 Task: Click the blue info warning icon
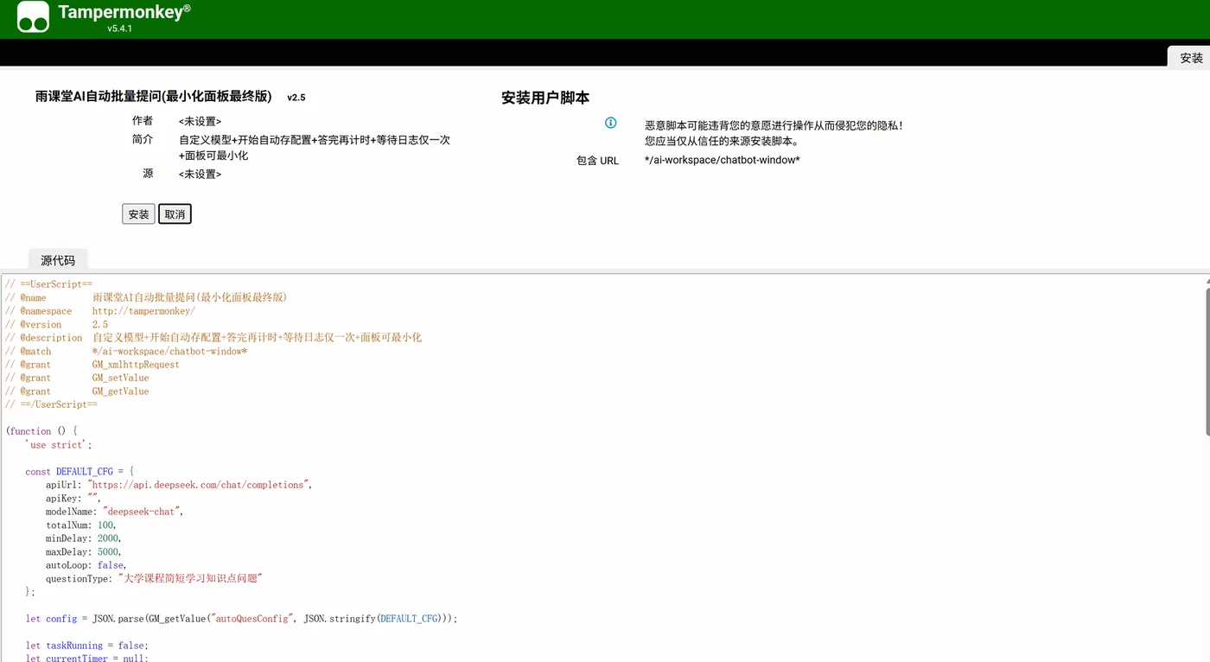coord(610,123)
